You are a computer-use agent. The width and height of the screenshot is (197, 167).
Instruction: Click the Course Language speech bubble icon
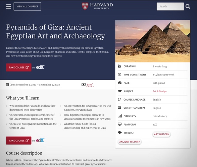119,100
